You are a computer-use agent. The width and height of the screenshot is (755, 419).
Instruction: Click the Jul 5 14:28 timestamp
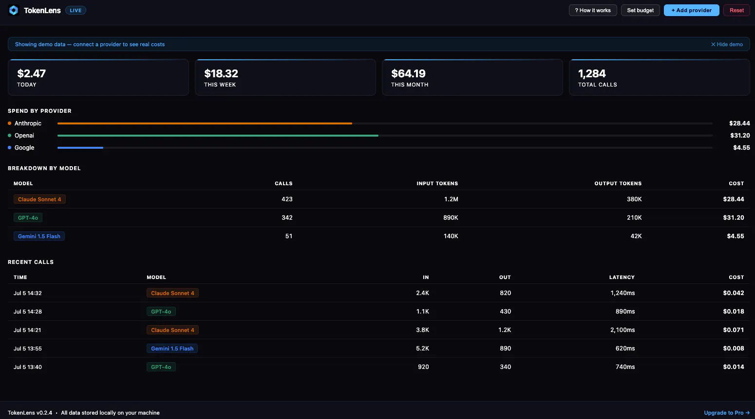coord(28,312)
